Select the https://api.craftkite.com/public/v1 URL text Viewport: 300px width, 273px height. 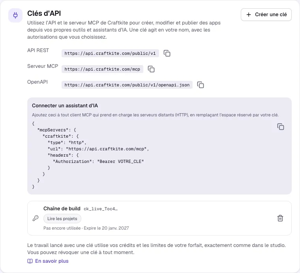tap(110, 53)
